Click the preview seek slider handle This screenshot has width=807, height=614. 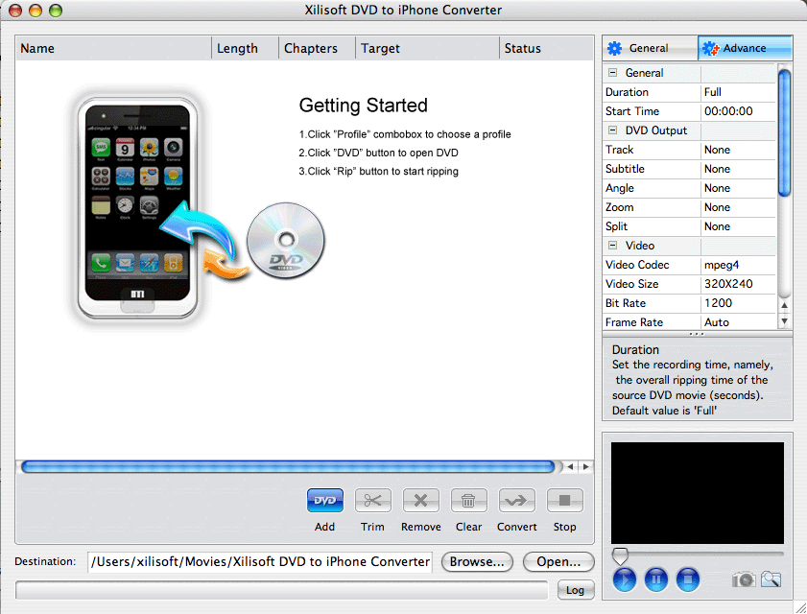[620, 555]
